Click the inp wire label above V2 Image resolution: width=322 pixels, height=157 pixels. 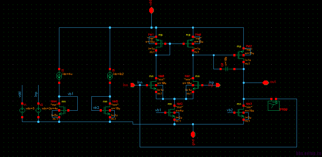coord(36,94)
